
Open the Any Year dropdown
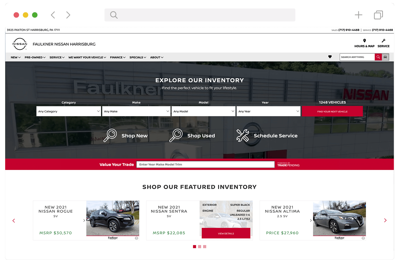coord(268,111)
